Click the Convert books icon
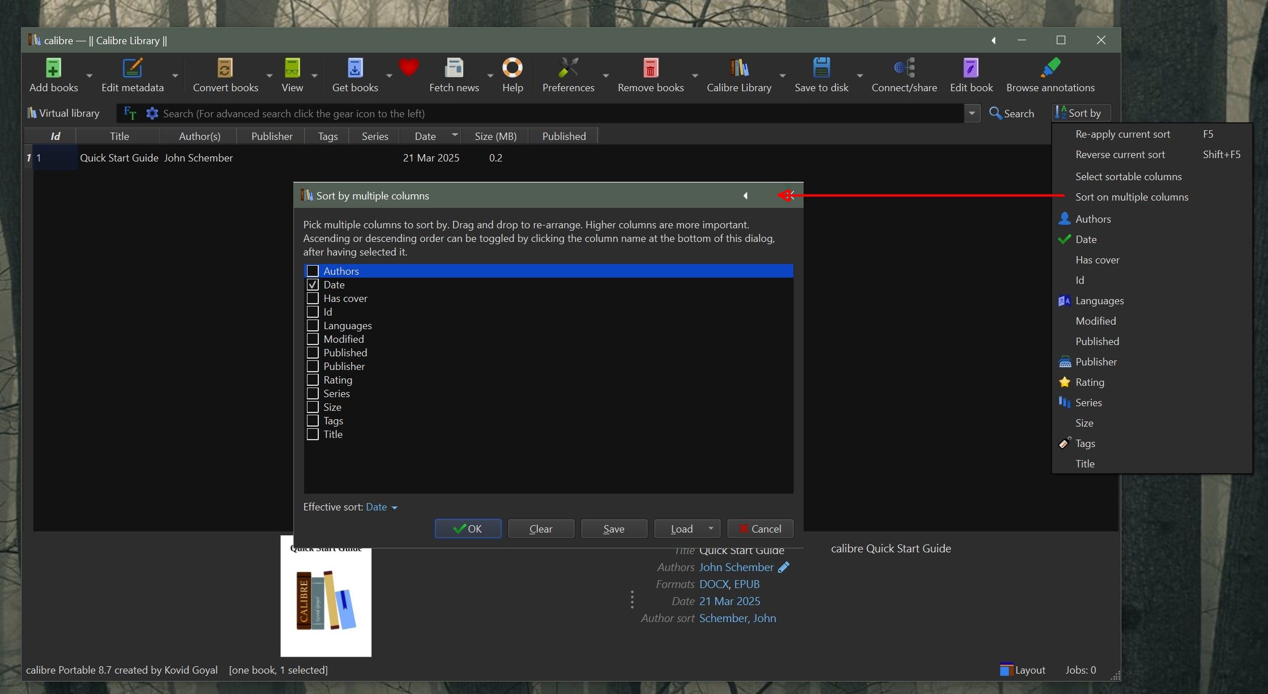The width and height of the screenshot is (1268, 694). [x=225, y=69]
